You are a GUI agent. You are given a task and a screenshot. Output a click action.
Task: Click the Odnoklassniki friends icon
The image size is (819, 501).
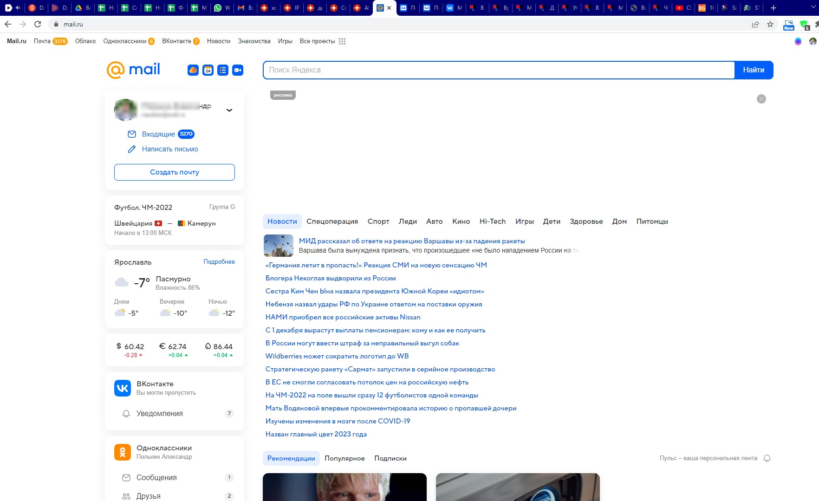point(126,496)
